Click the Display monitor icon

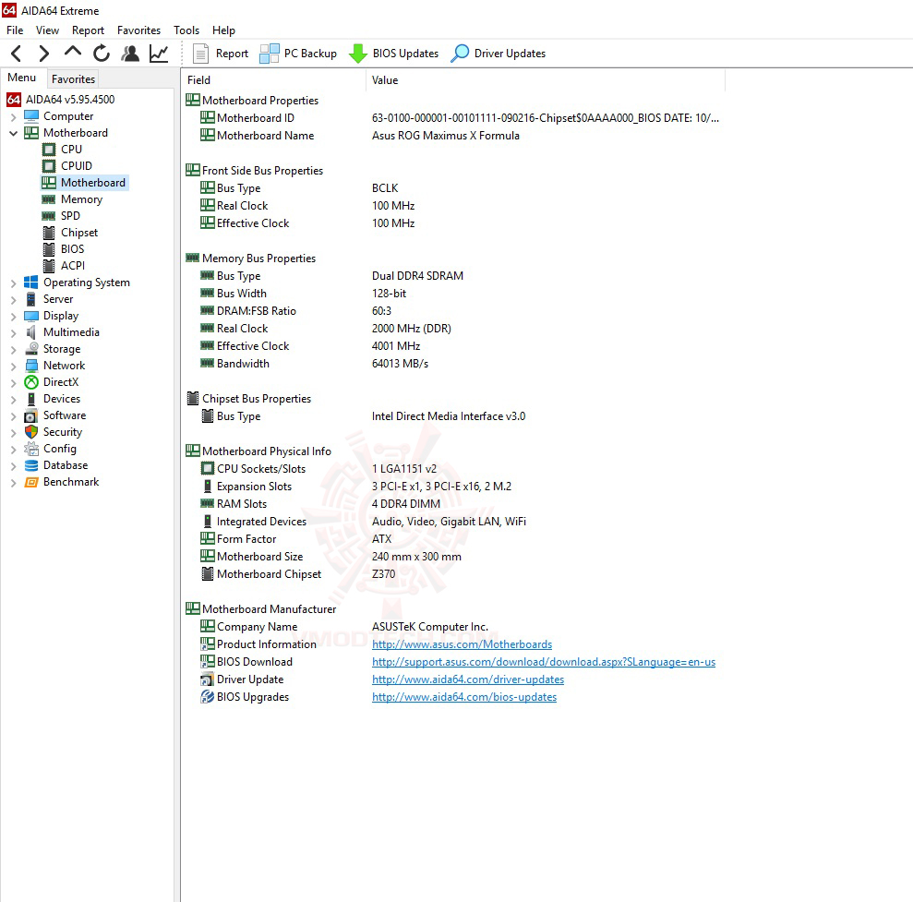31,316
